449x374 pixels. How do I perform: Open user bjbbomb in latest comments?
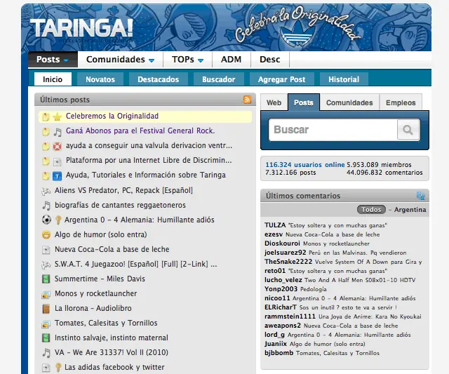click(x=279, y=353)
